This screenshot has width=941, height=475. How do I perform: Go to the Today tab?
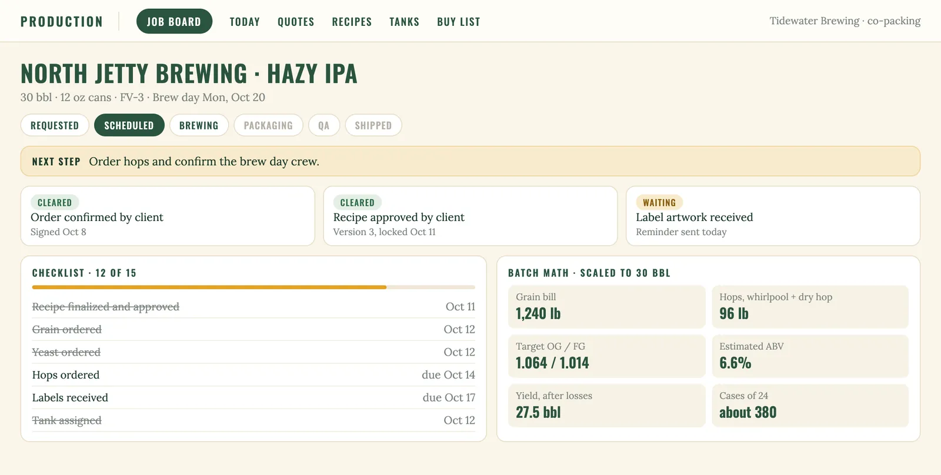[x=245, y=22]
